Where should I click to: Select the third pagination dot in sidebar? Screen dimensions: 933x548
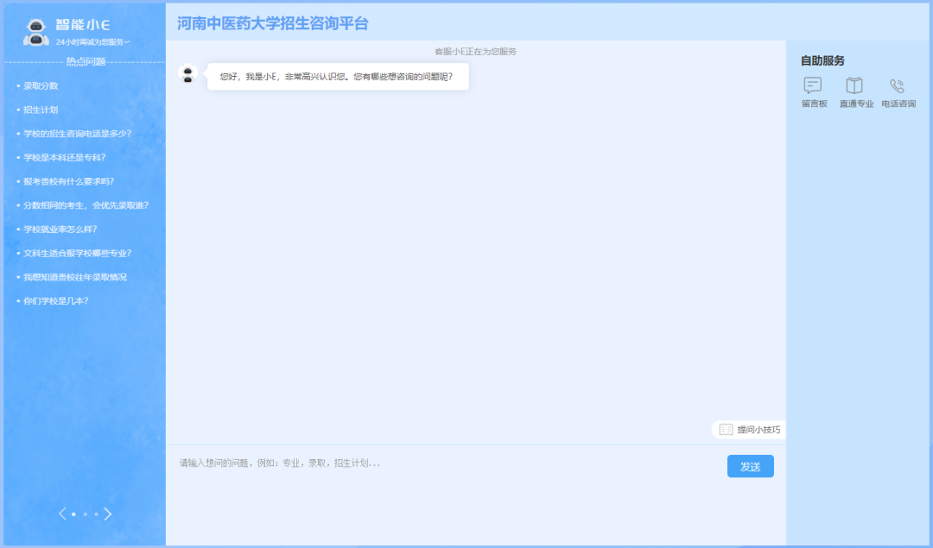pyautogui.click(x=96, y=514)
